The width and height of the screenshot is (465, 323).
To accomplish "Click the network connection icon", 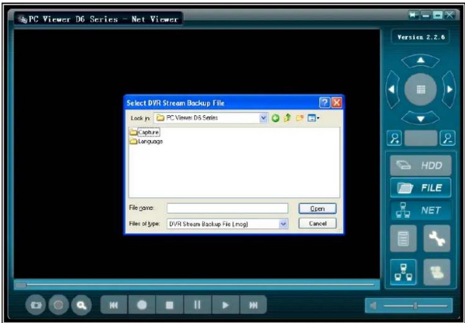I will [x=403, y=272].
